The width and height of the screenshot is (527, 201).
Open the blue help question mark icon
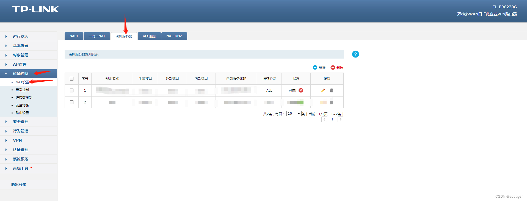[355, 54]
